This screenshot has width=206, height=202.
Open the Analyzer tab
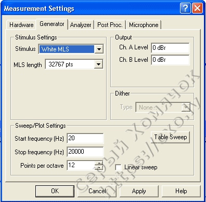pos(81,25)
